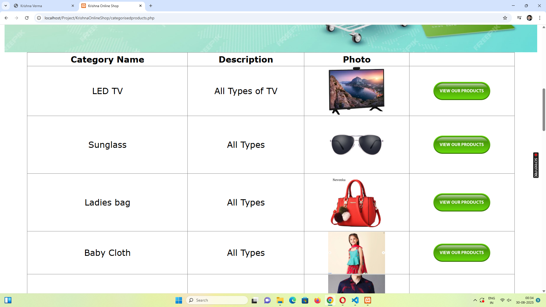The height and width of the screenshot is (307, 546).
Task: Open XAMPP control panel from taskbar
Action: 368,300
